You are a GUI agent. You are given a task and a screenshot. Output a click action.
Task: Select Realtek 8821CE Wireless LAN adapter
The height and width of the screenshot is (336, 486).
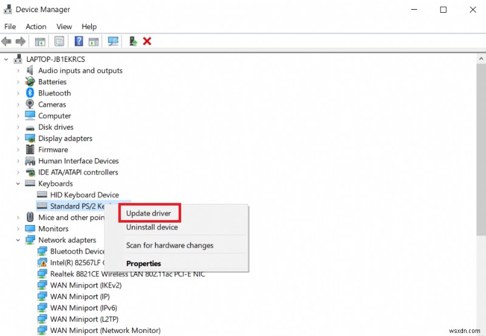[x=128, y=274]
